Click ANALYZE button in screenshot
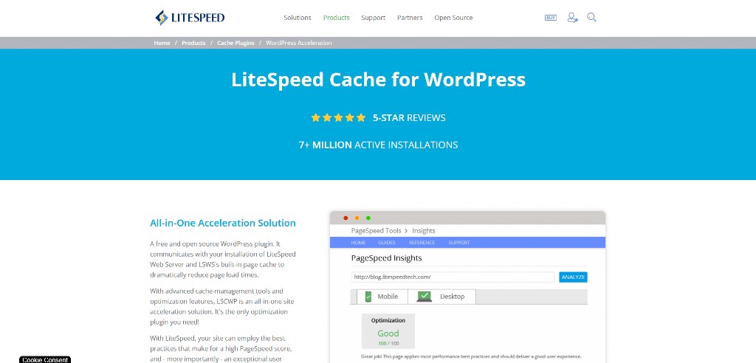Image resolution: width=756 pixels, height=363 pixels. (573, 277)
